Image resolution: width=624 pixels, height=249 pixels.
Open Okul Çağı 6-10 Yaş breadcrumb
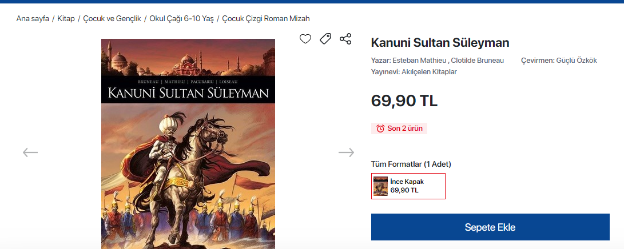point(181,19)
